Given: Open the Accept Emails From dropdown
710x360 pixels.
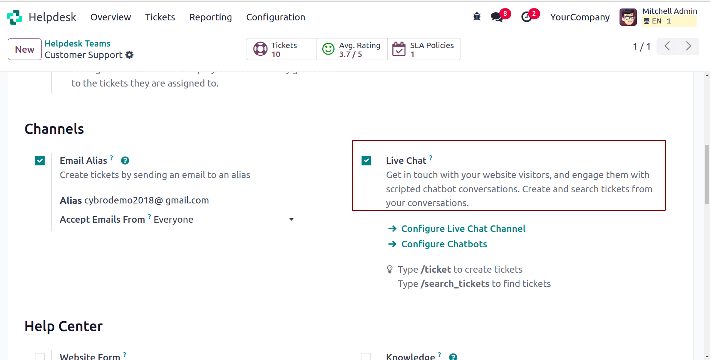Looking at the screenshot, I should (291, 219).
